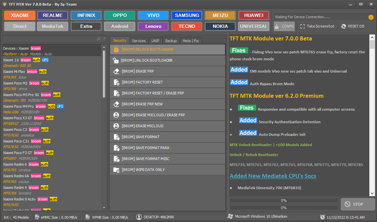Image resolution: width=377 pixels, height=222 pixels.
Task: Click the icon for FACTORY RESET / ERASE FRP
Action: click(116, 93)
